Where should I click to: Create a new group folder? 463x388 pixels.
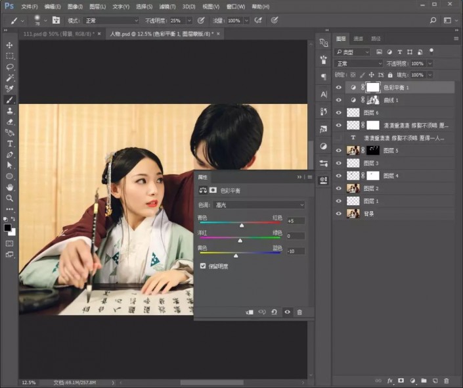[x=424, y=381]
